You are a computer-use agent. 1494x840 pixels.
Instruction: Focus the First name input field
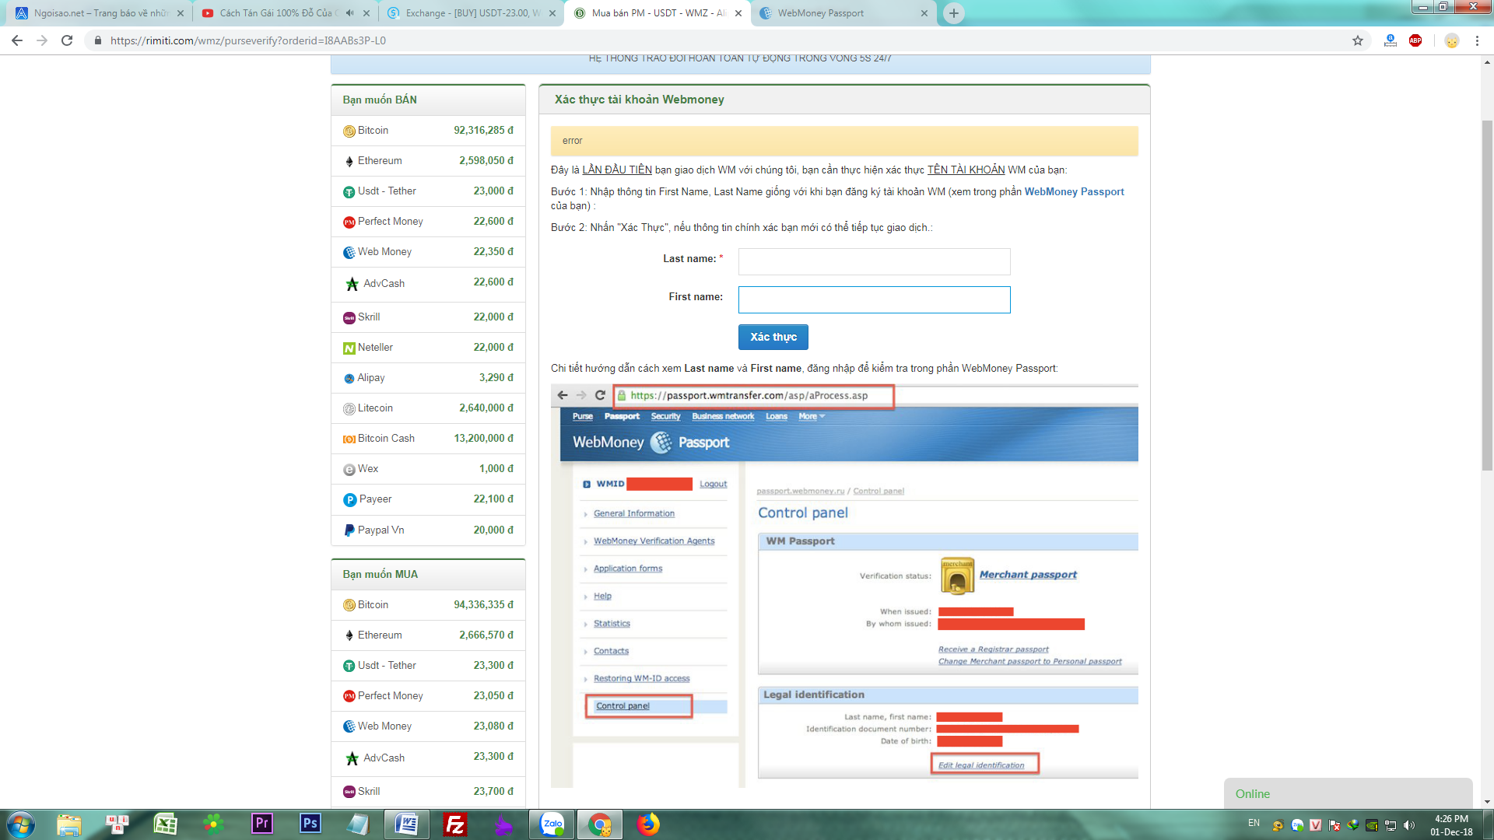pyautogui.click(x=874, y=299)
